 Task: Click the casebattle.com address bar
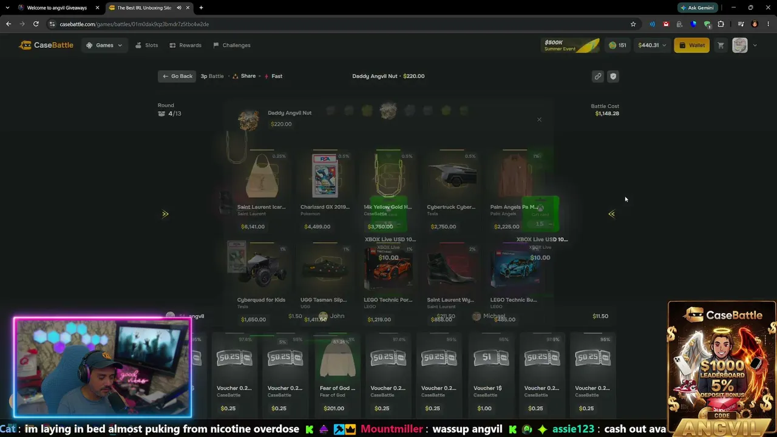coord(340,24)
